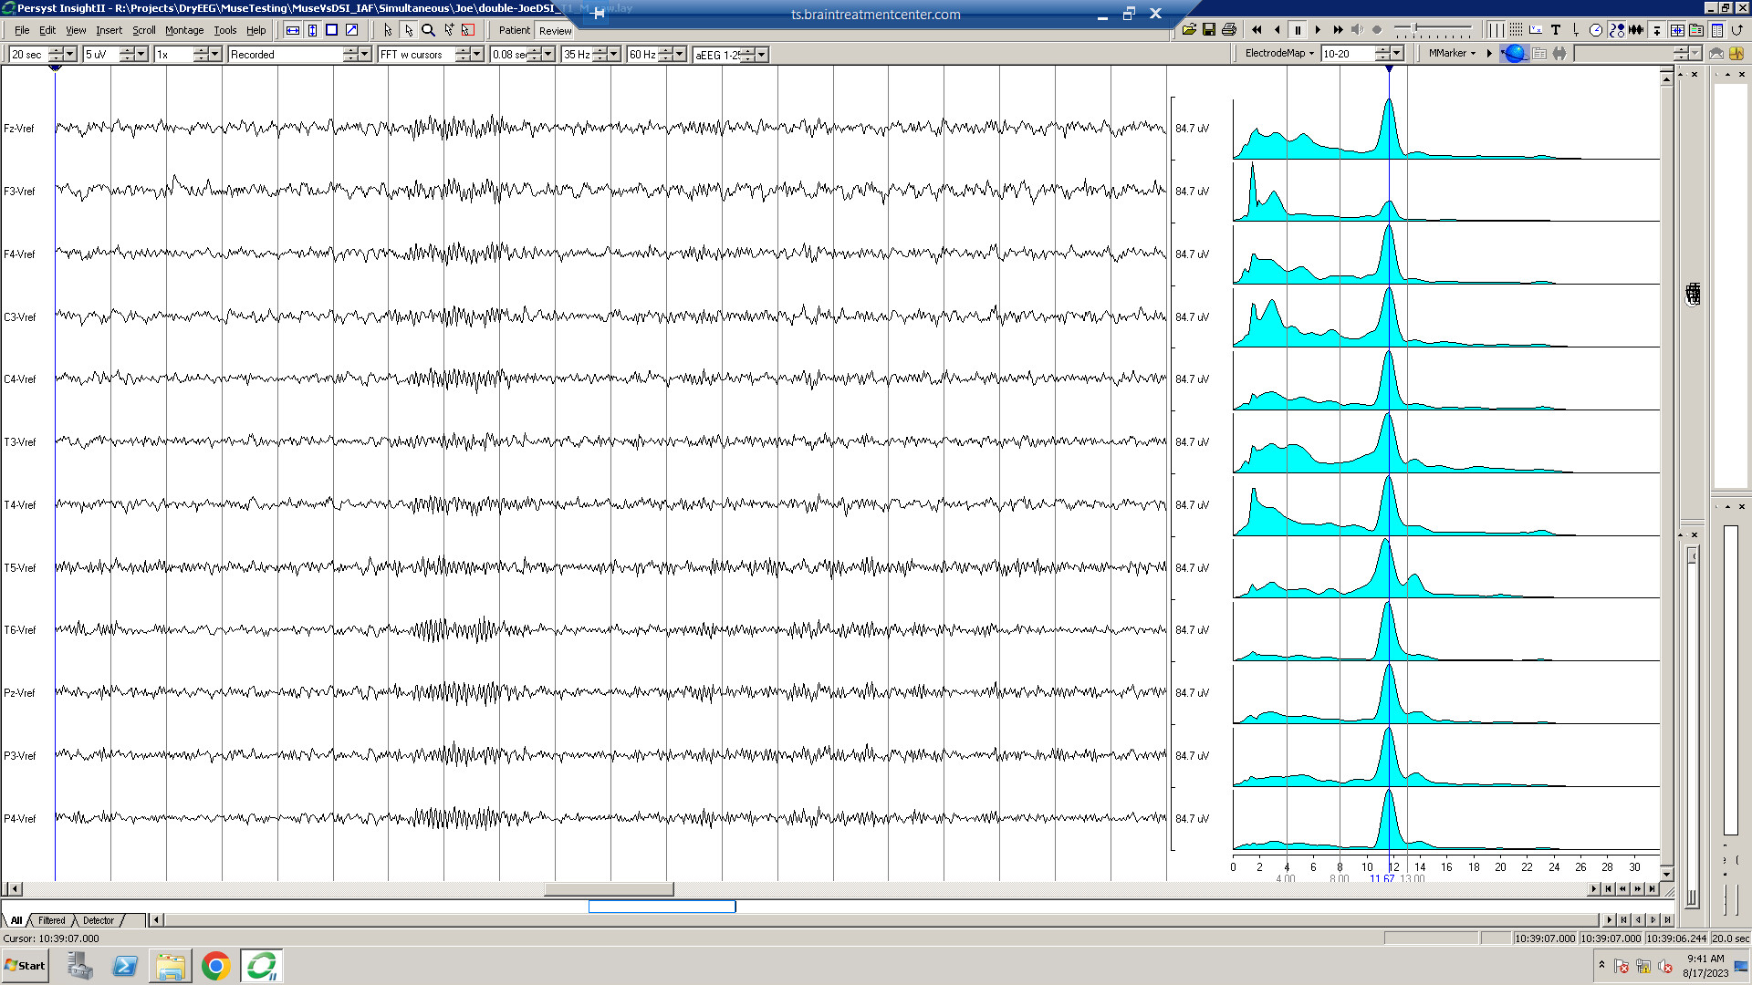Click the blue globe icon

1515,54
